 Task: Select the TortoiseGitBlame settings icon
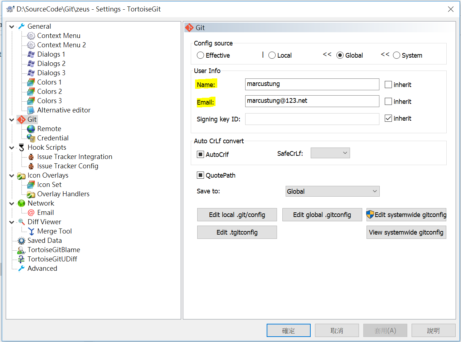pos(21,250)
